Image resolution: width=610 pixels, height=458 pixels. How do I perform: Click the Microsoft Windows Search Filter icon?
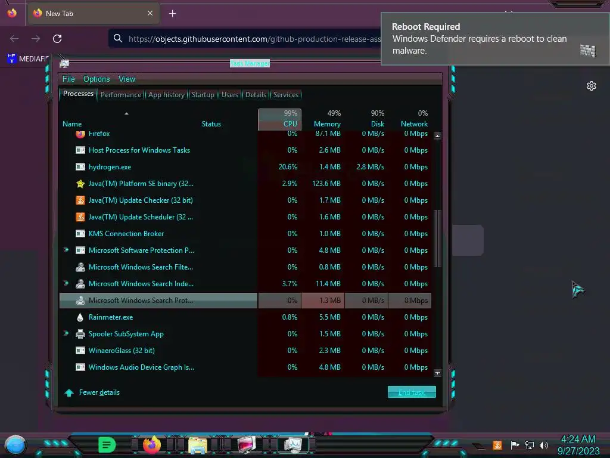(80, 267)
